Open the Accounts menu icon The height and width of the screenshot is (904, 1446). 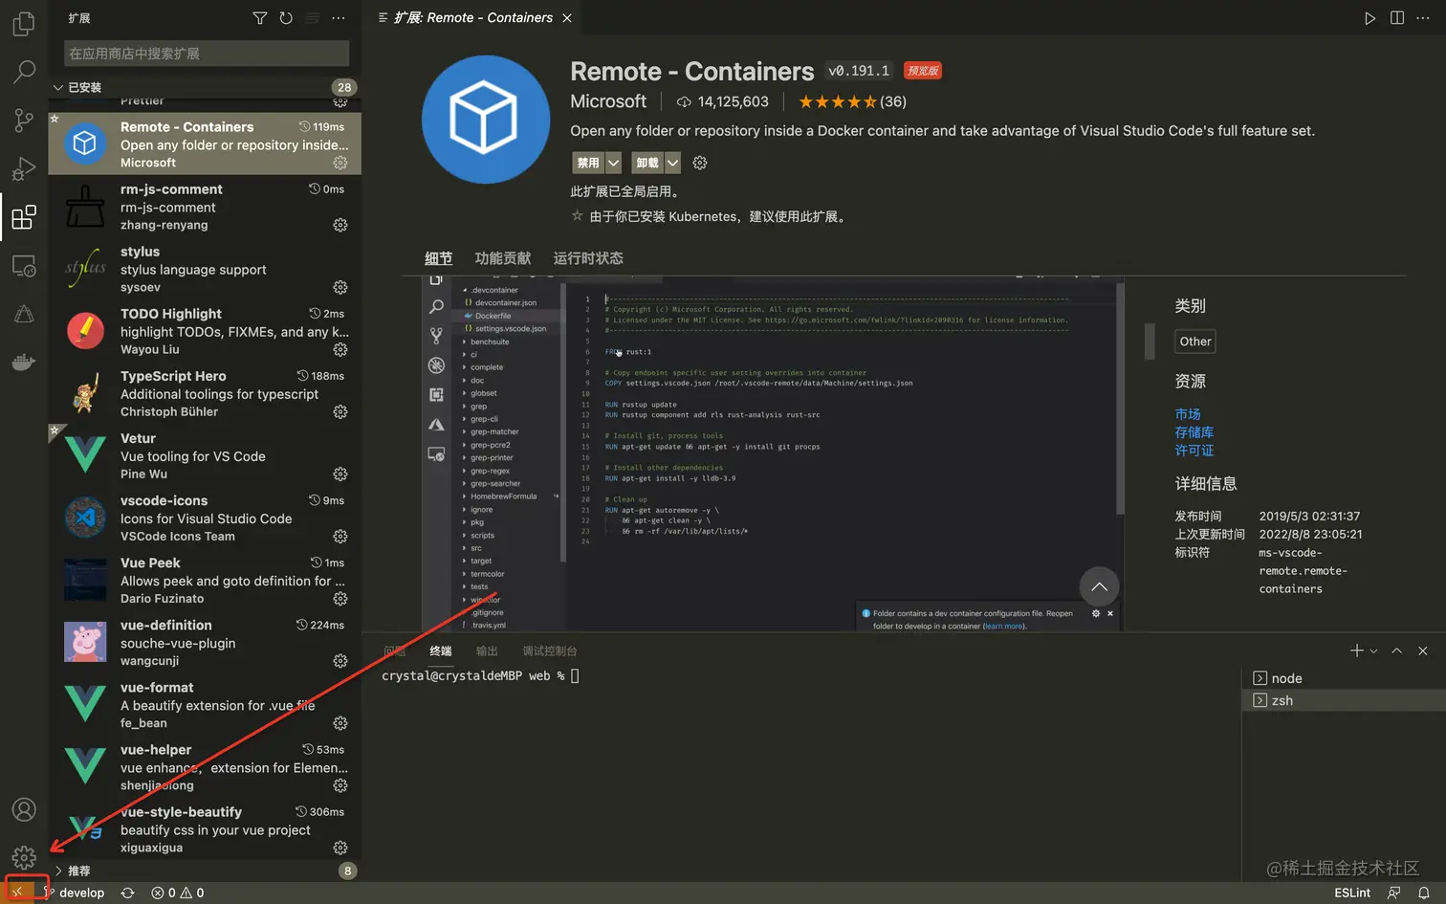click(24, 809)
